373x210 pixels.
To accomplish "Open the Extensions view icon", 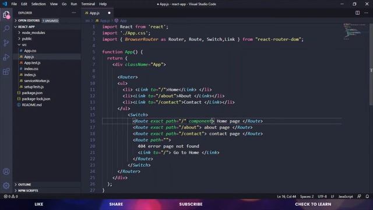I will pos(6,71).
